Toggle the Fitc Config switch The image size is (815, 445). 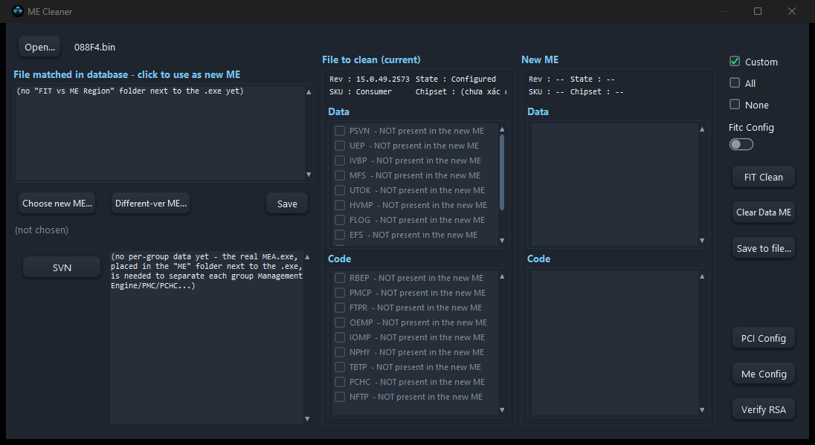click(x=741, y=144)
